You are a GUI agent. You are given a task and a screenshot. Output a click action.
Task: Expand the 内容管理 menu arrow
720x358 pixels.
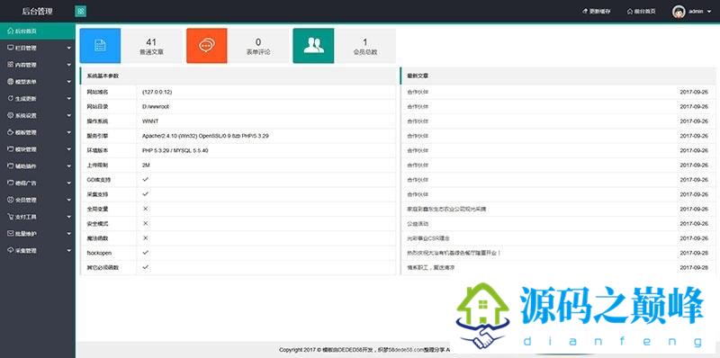click(69, 65)
